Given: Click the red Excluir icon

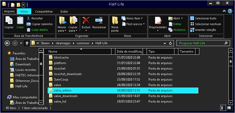Looking at the screenshot, I should (x=86, y=20).
